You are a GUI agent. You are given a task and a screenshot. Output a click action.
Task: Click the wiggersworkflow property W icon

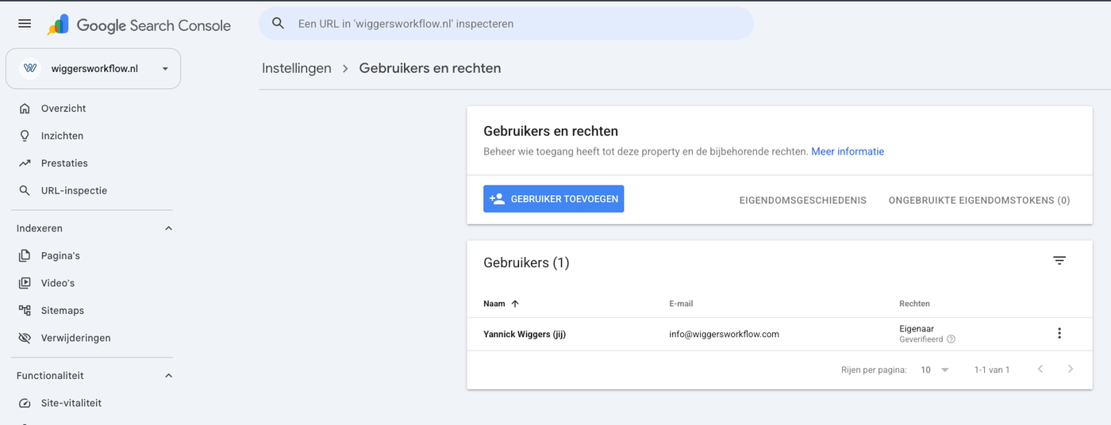tap(30, 69)
